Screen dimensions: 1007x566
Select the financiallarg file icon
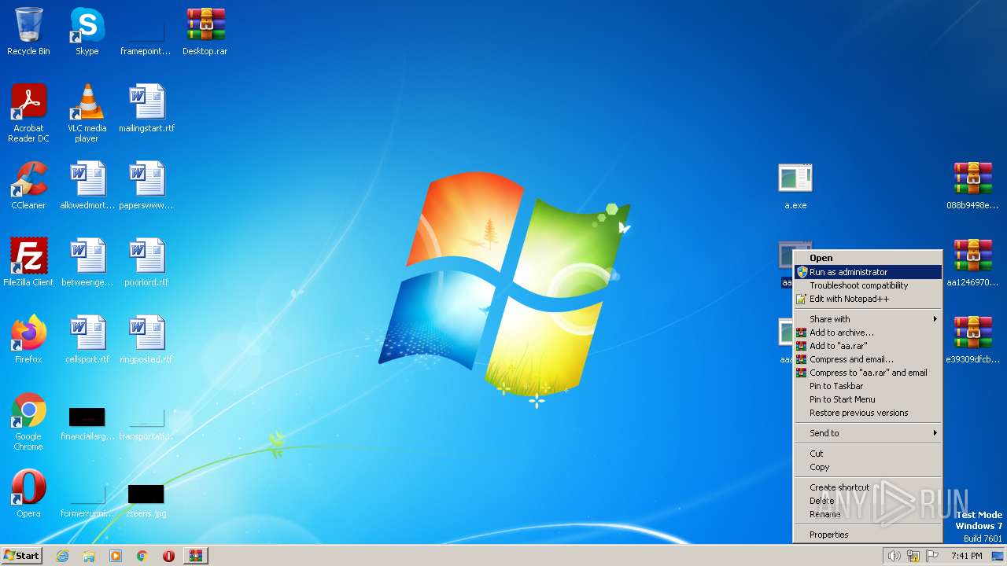(x=87, y=422)
